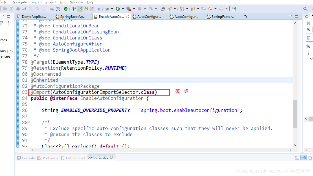Click AutoConfigurationImportSelector in the code
This screenshot has height=176, width=313.
click(x=95, y=92)
